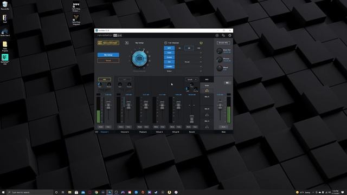Image resolution: width=347 pixels, height=195 pixels.
Task: Click headphone icon under Mix B
Action: coord(207,115)
